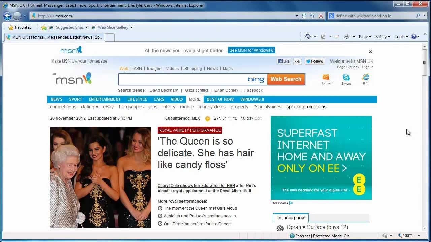Expand the address bar autocomplete dropdown
Screen dimensions: 431x242
(297, 16)
